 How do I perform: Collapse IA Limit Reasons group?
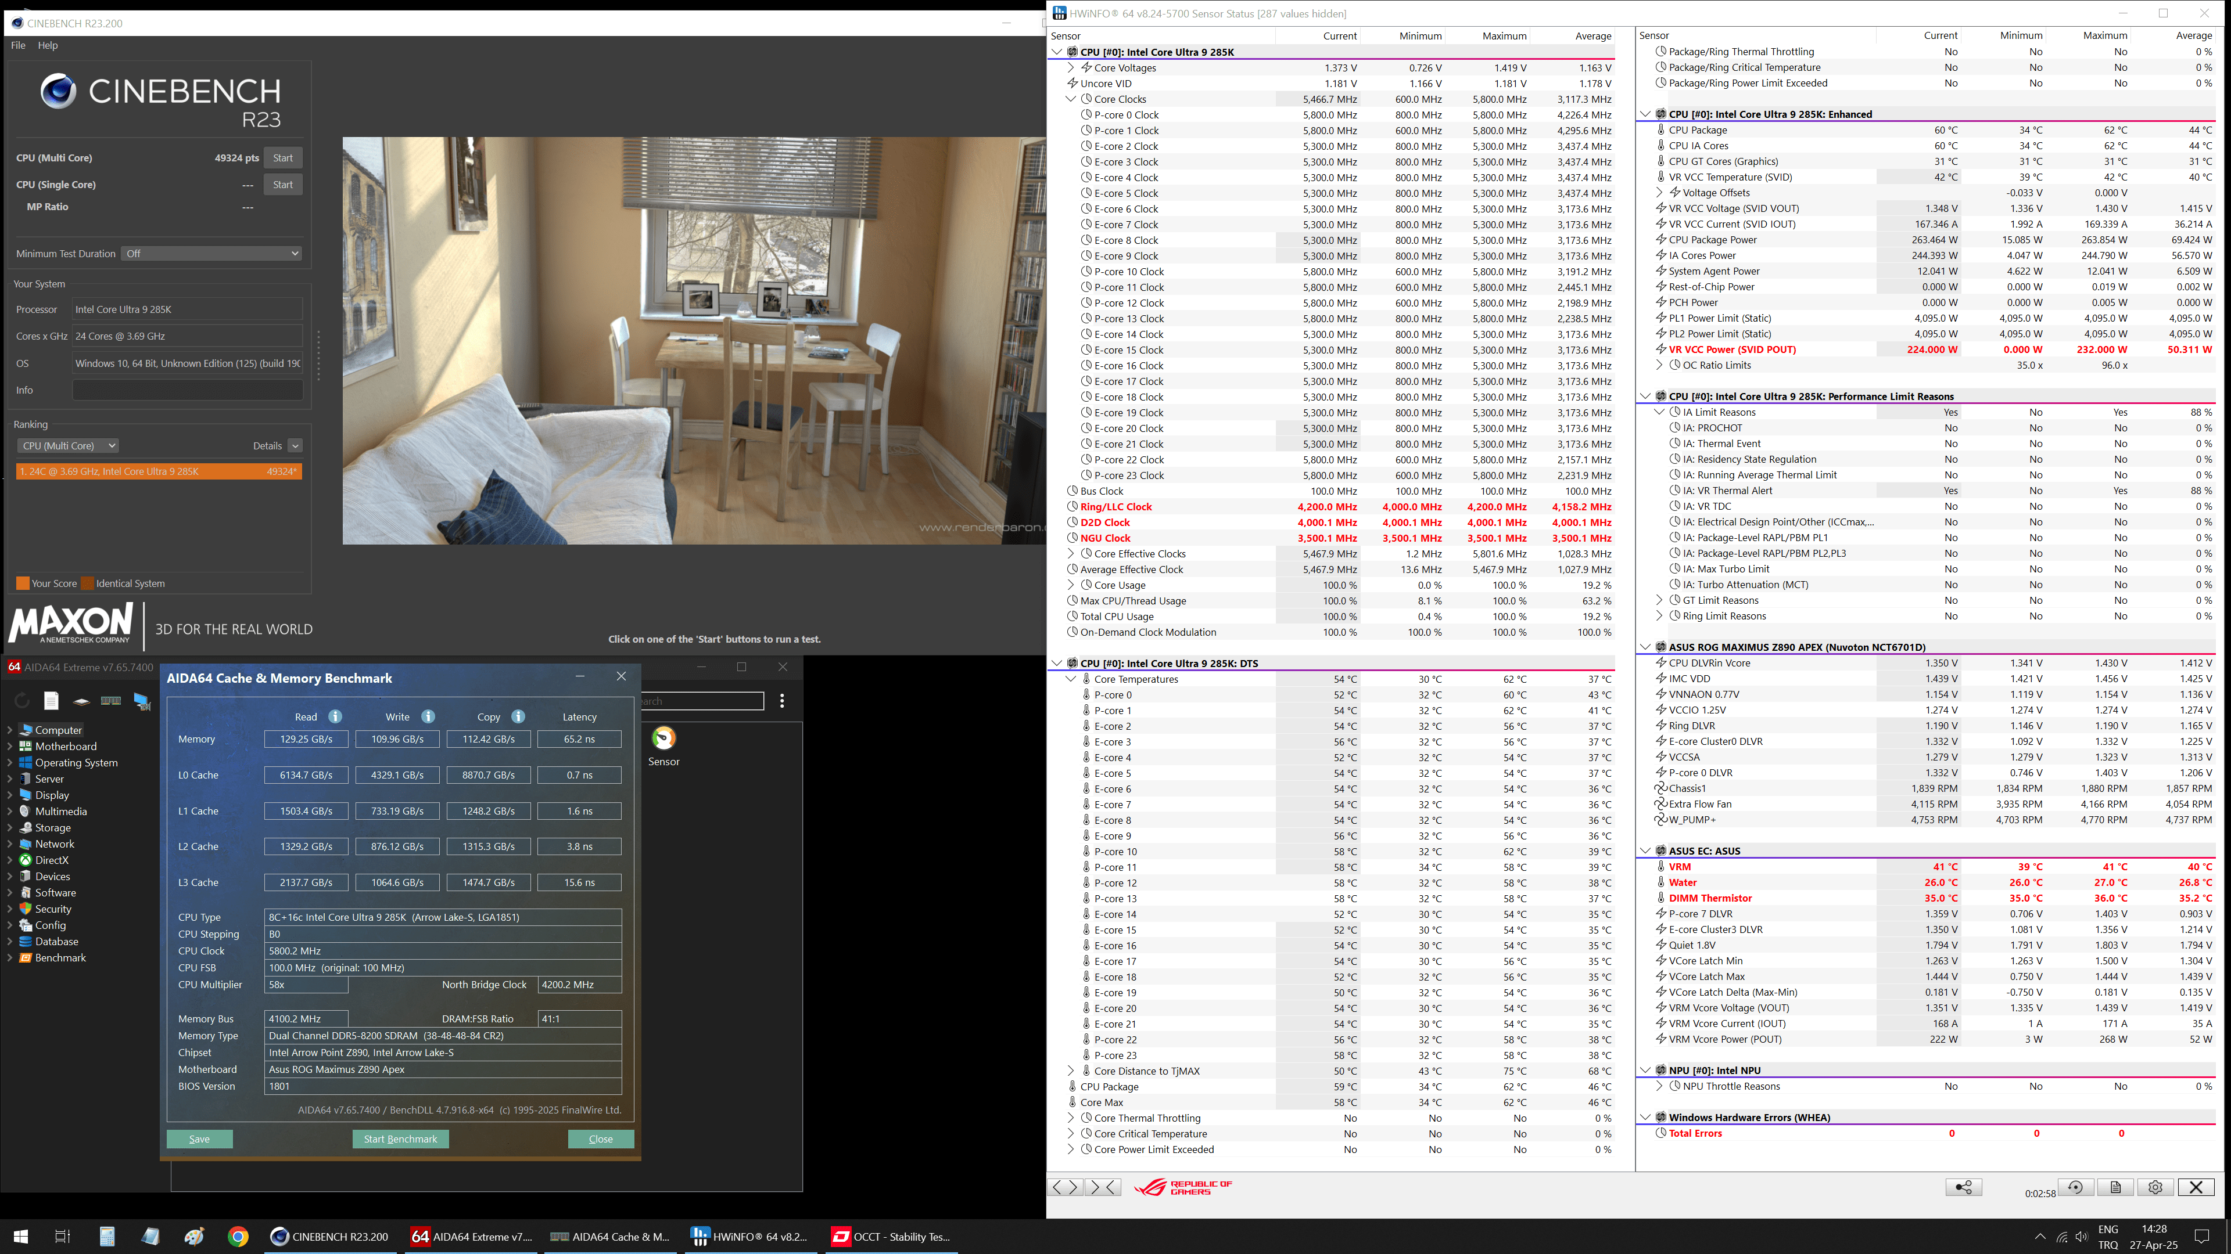[x=1659, y=412]
